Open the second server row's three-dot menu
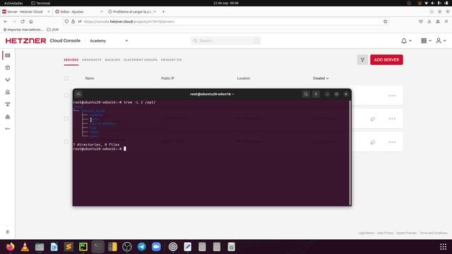The width and height of the screenshot is (452, 254). point(392,119)
